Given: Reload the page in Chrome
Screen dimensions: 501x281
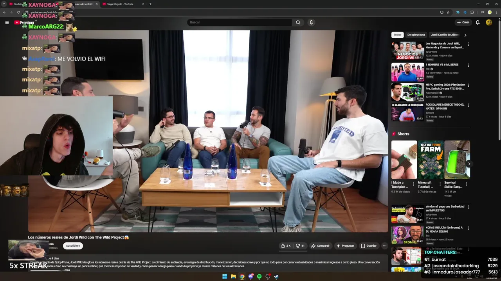Looking at the screenshot, I should tap(18, 12).
